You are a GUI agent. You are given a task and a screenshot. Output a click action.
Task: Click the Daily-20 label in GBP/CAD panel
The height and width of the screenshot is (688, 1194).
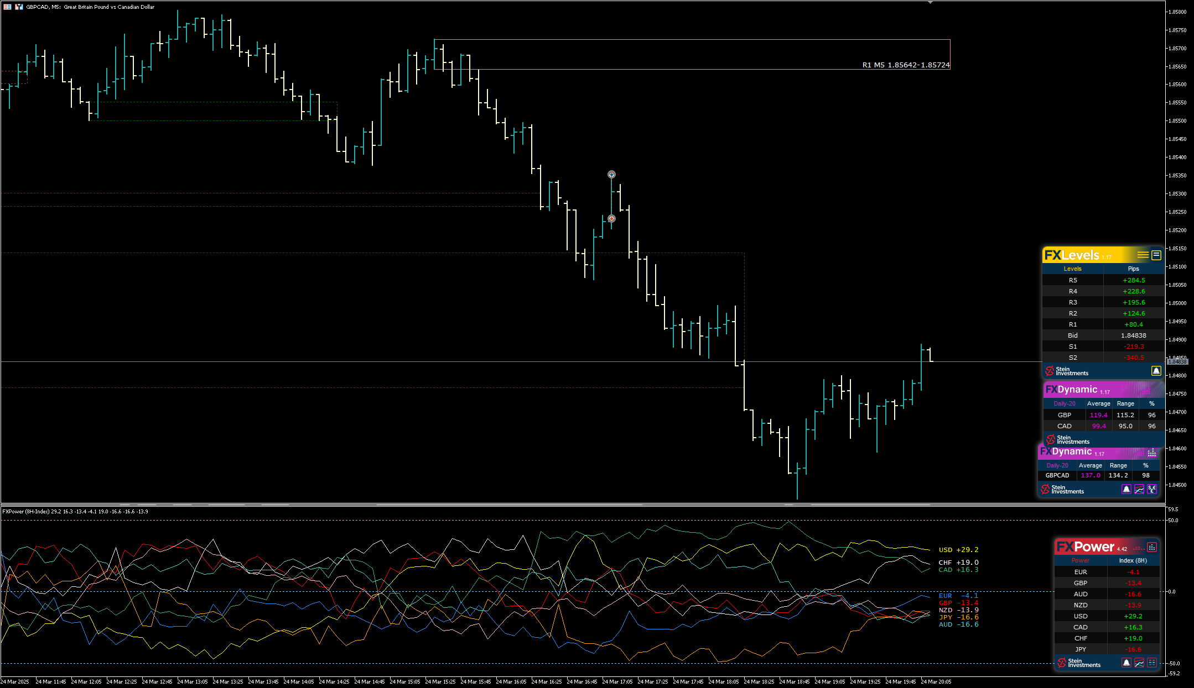[1065, 403]
